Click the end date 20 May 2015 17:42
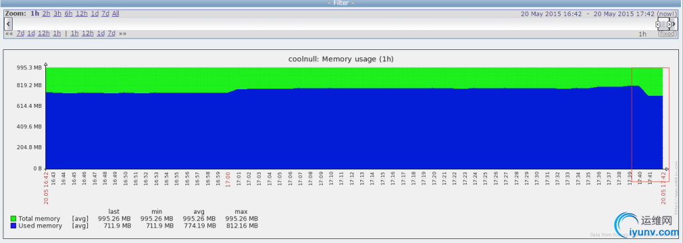Screen dimensions: 683x243 [624, 13]
